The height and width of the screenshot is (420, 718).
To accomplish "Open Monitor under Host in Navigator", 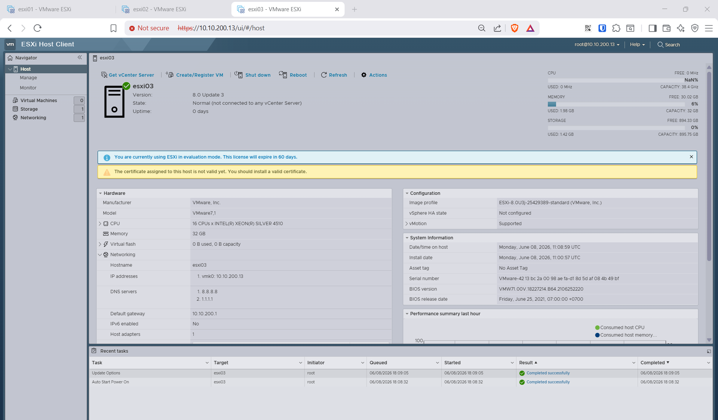I will 28,88.
